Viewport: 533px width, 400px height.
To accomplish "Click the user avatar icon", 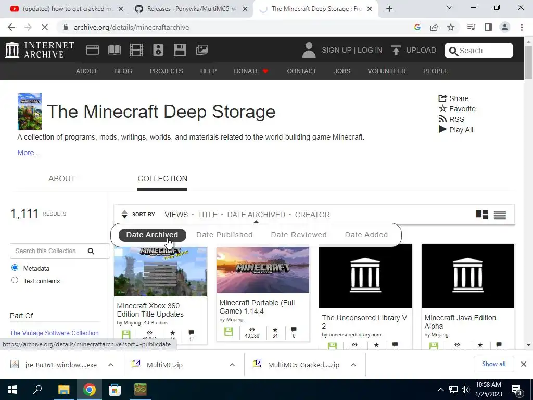I will 309,50.
